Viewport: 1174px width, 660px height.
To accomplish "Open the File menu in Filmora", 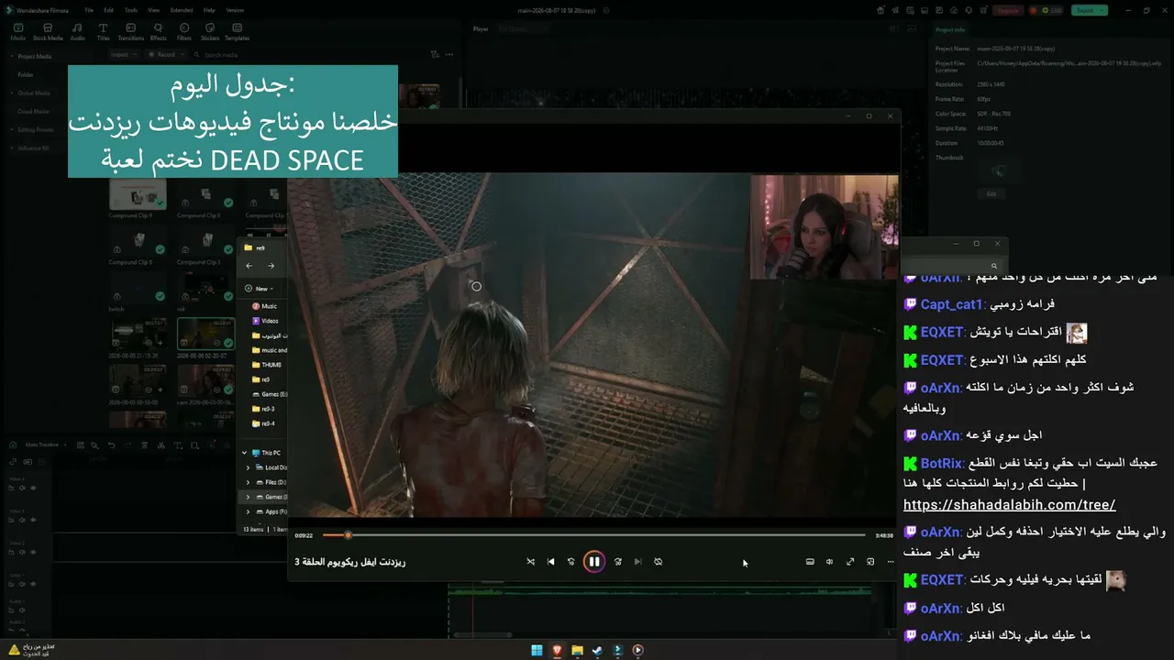I will (89, 10).
